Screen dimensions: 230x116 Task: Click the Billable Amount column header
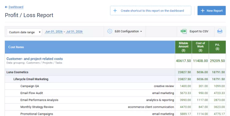[x=183, y=47]
